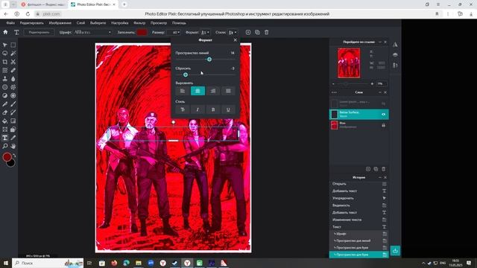
Task: Select the Zoom magnifier tool
Action: [x=5, y=146]
